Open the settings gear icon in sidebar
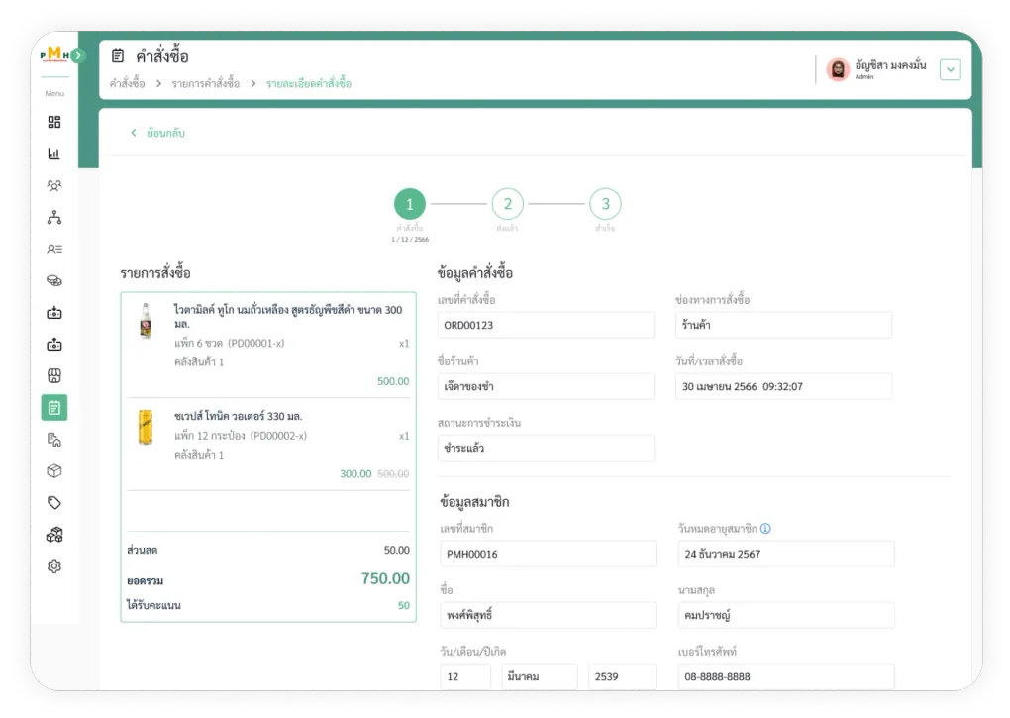Screen dimensions: 1010x718 coord(54,566)
